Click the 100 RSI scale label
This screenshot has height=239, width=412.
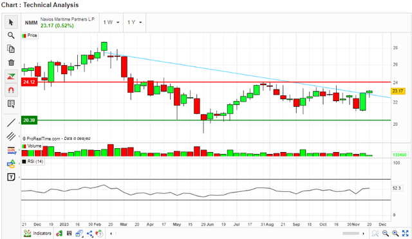(x=397, y=163)
